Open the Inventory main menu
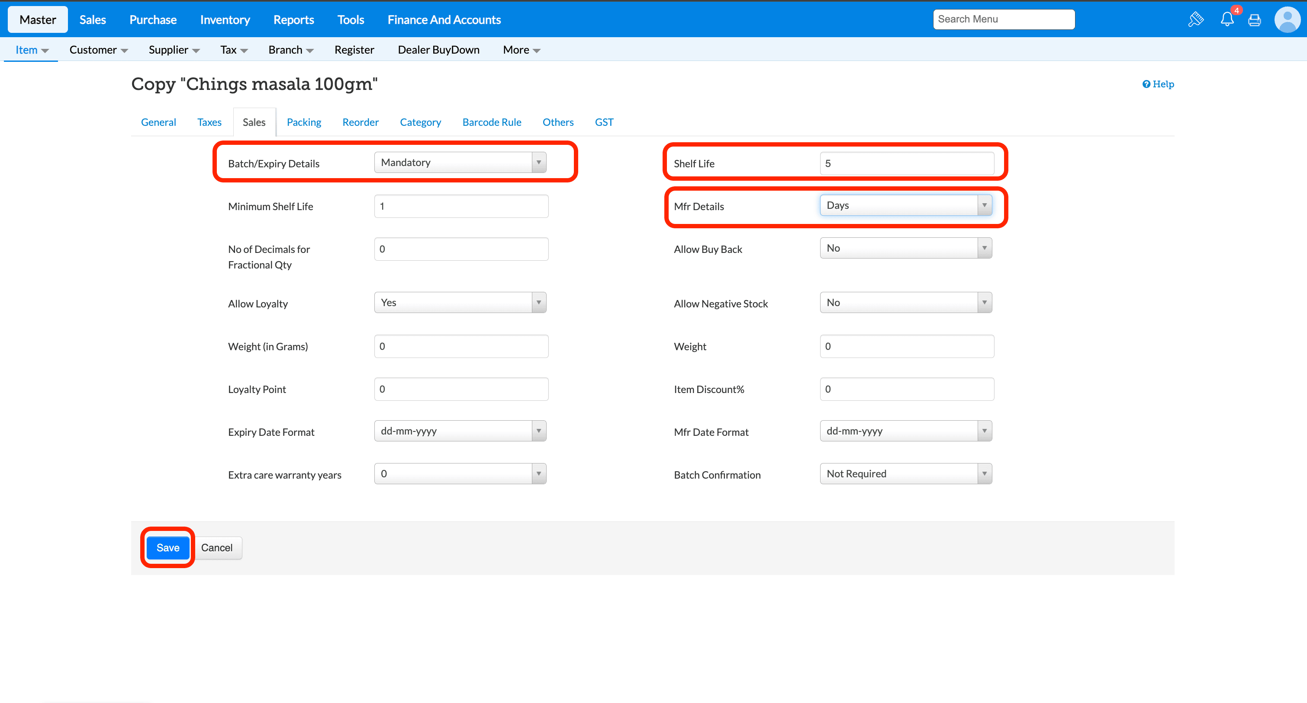This screenshot has width=1307, height=703. pos(225,20)
